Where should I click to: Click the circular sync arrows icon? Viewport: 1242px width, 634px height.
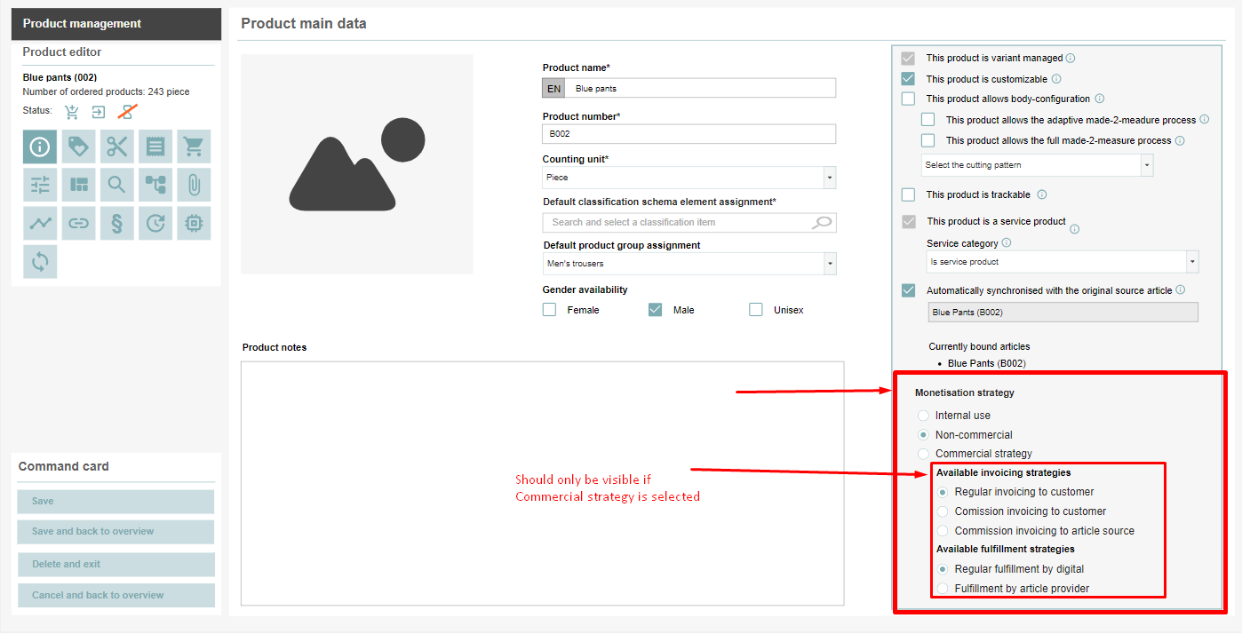[40, 261]
